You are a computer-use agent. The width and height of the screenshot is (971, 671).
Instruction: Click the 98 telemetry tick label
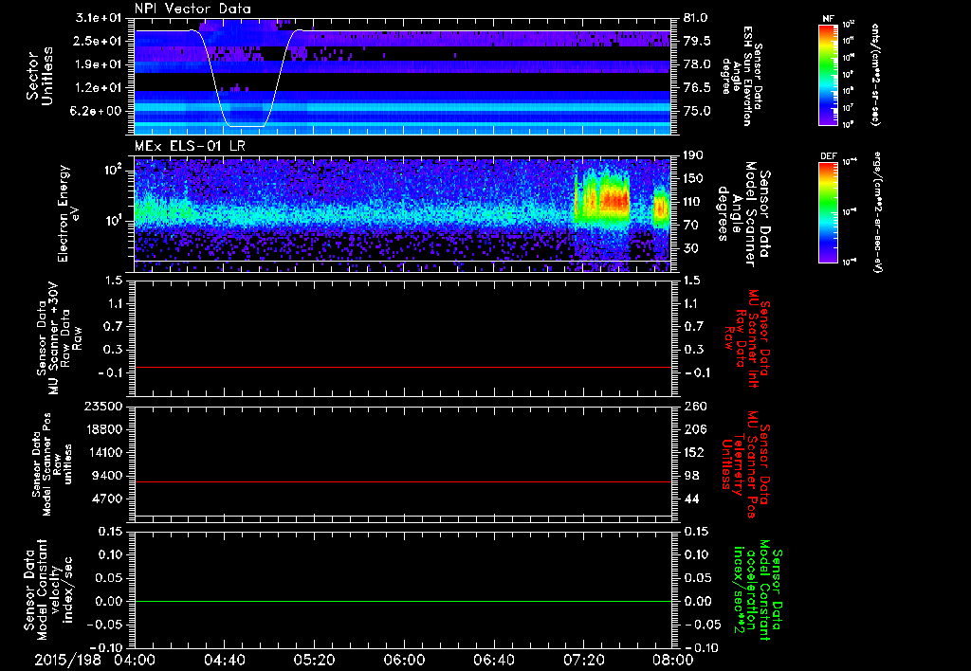[x=691, y=476]
